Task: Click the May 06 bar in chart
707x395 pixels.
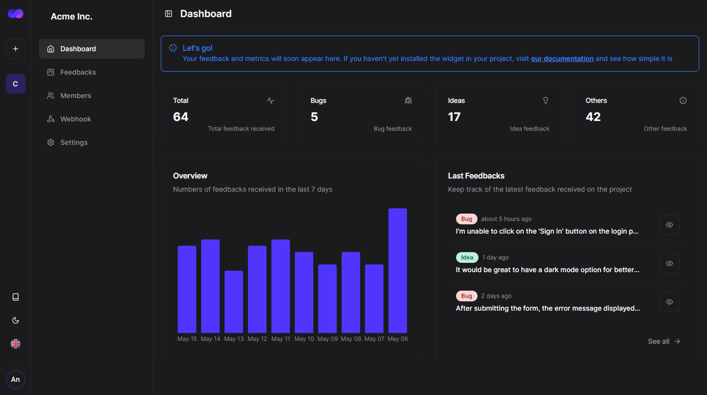Action: click(398, 271)
